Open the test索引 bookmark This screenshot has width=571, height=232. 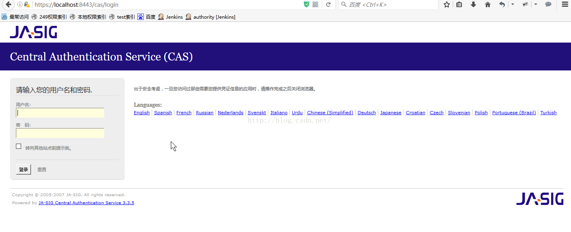(x=122, y=17)
